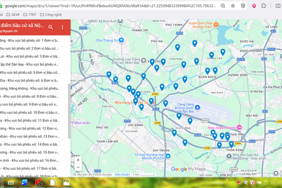Click the browser address bar URL
The height and width of the screenshot is (188, 282).
110,6
